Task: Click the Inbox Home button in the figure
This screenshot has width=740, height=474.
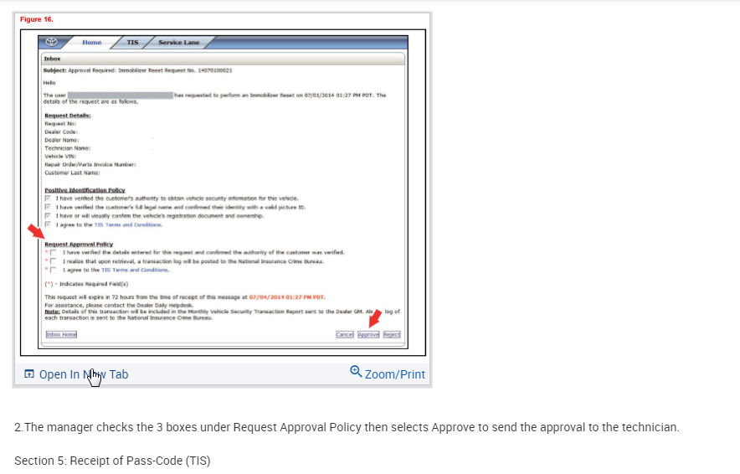Action: [61, 334]
